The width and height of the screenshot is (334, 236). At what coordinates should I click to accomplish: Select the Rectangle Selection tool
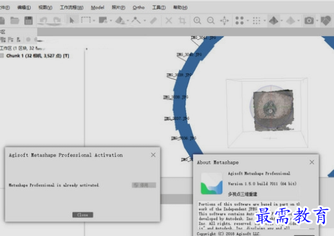coord(86,20)
